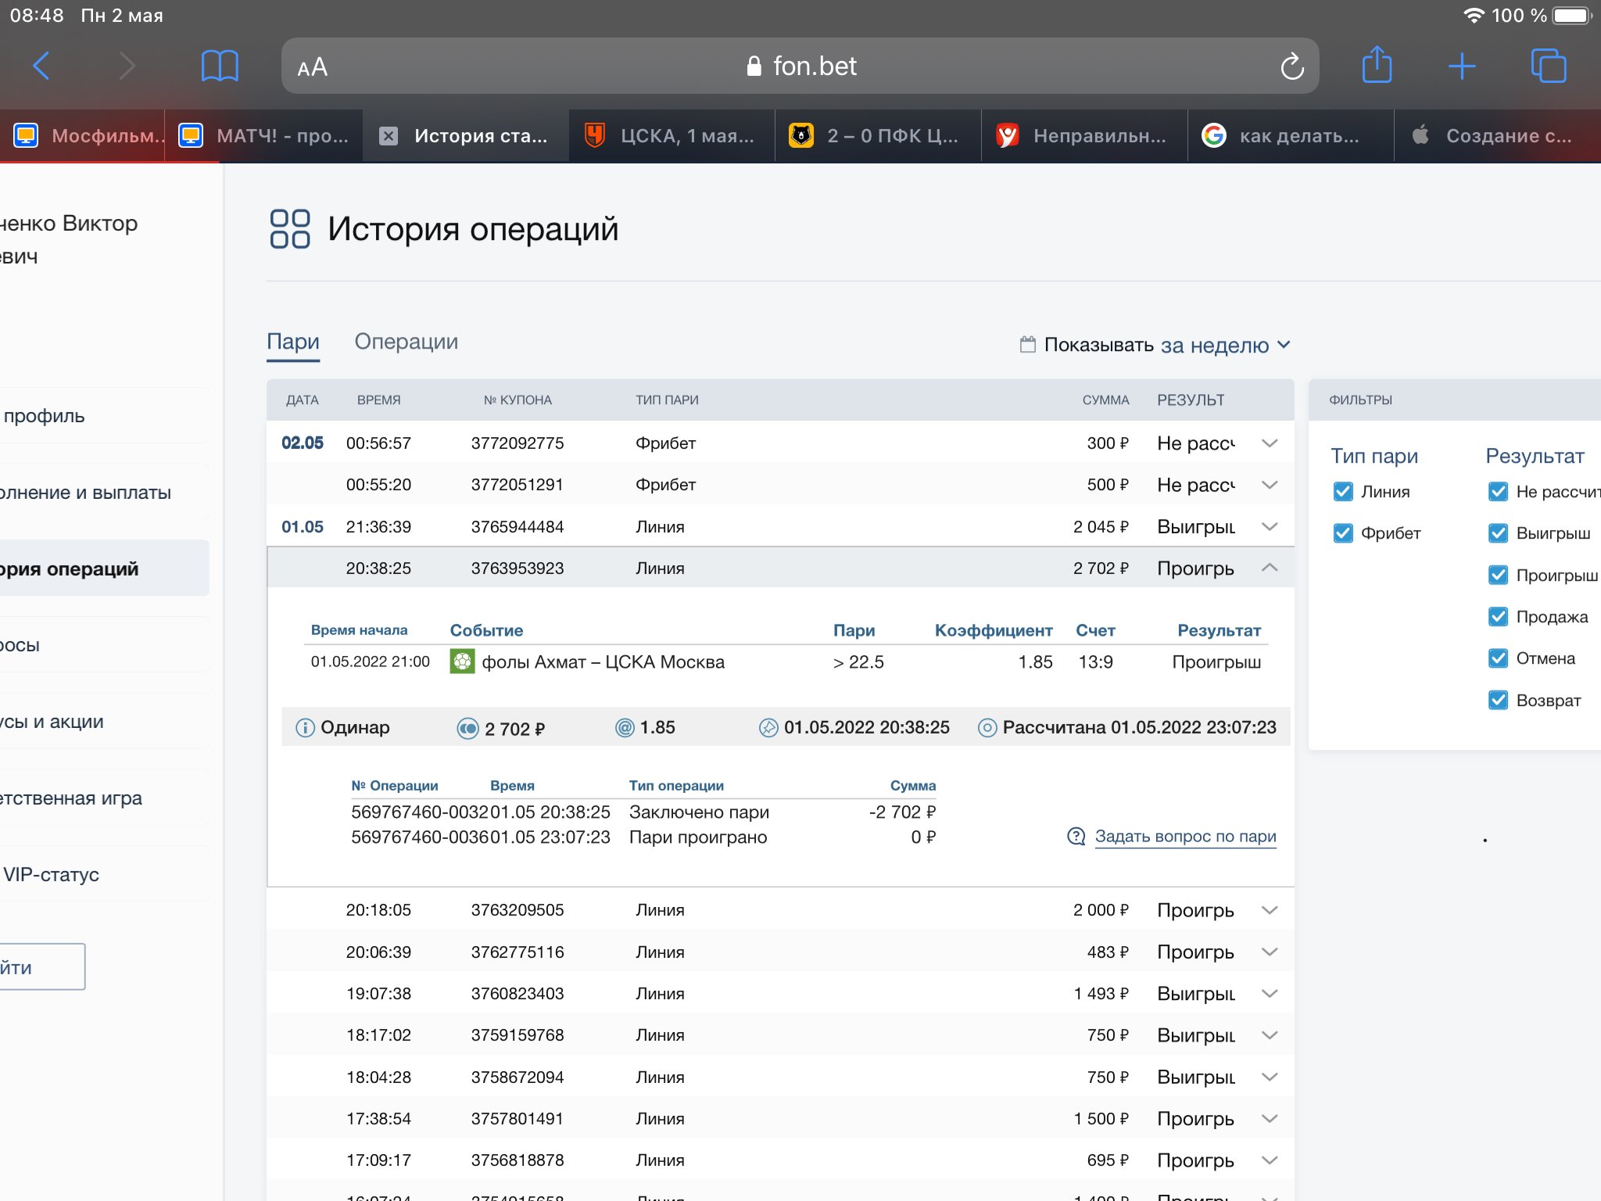Screen dimensions: 1601x1201
Task: Expand coupon 3765944484 details
Action: (x=1270, y=526)
